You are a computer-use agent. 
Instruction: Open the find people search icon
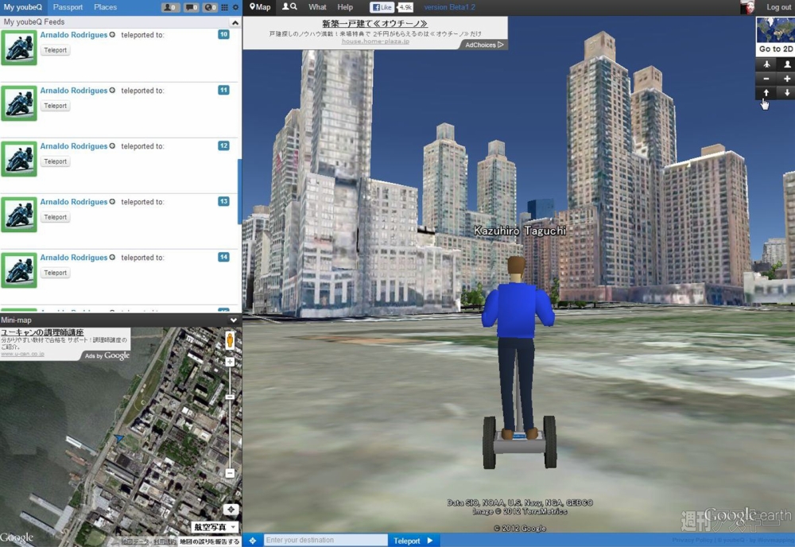tap(289, 6)
